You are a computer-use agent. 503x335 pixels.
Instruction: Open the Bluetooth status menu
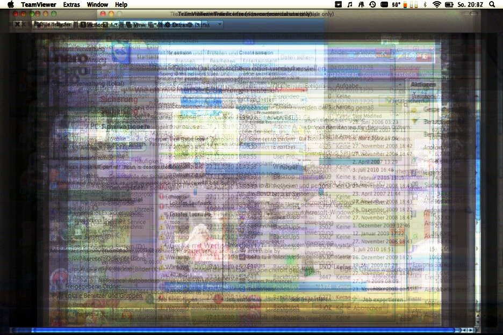click(x=425, y=4)
